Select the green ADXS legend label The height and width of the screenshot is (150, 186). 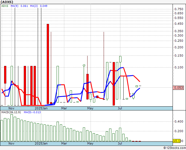pos(5,6)
